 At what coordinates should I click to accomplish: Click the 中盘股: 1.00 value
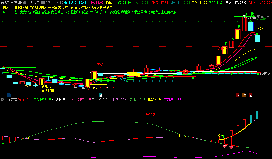tap(42, 99)
